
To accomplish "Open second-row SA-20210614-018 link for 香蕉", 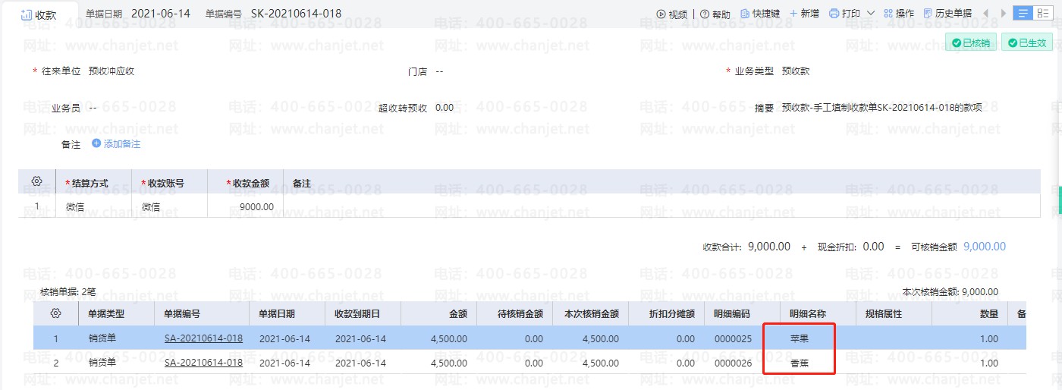I will pos(203,363).
